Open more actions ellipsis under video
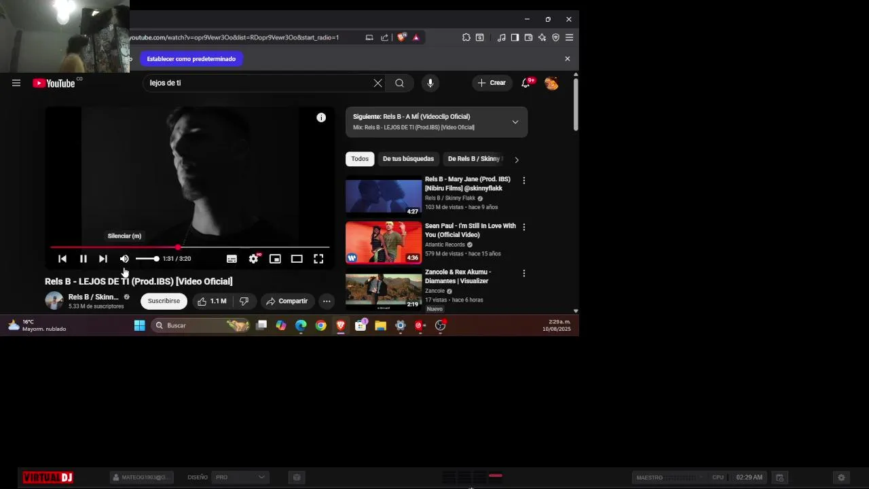The width and height of the screenshot is (869, 489). (x=327, y=301)
